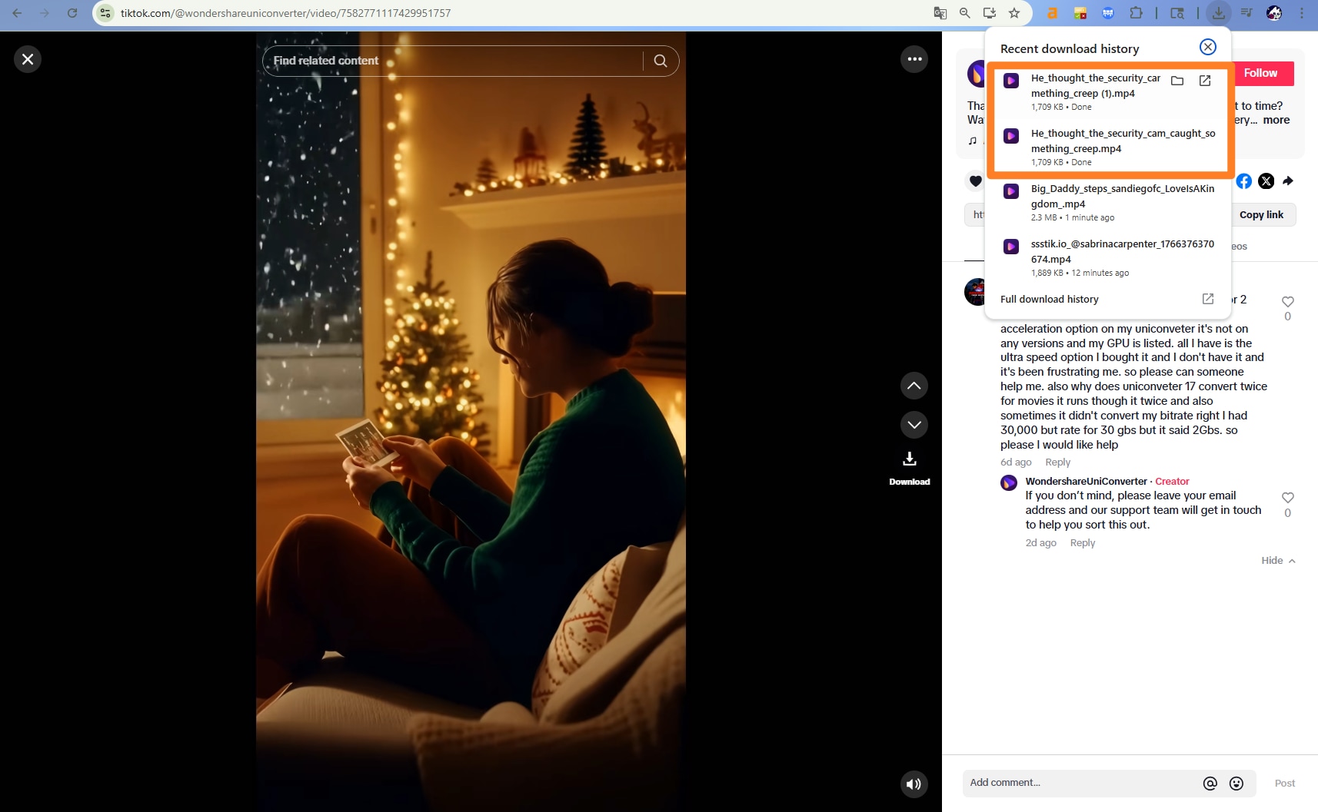Mute the video's sound

913,784
